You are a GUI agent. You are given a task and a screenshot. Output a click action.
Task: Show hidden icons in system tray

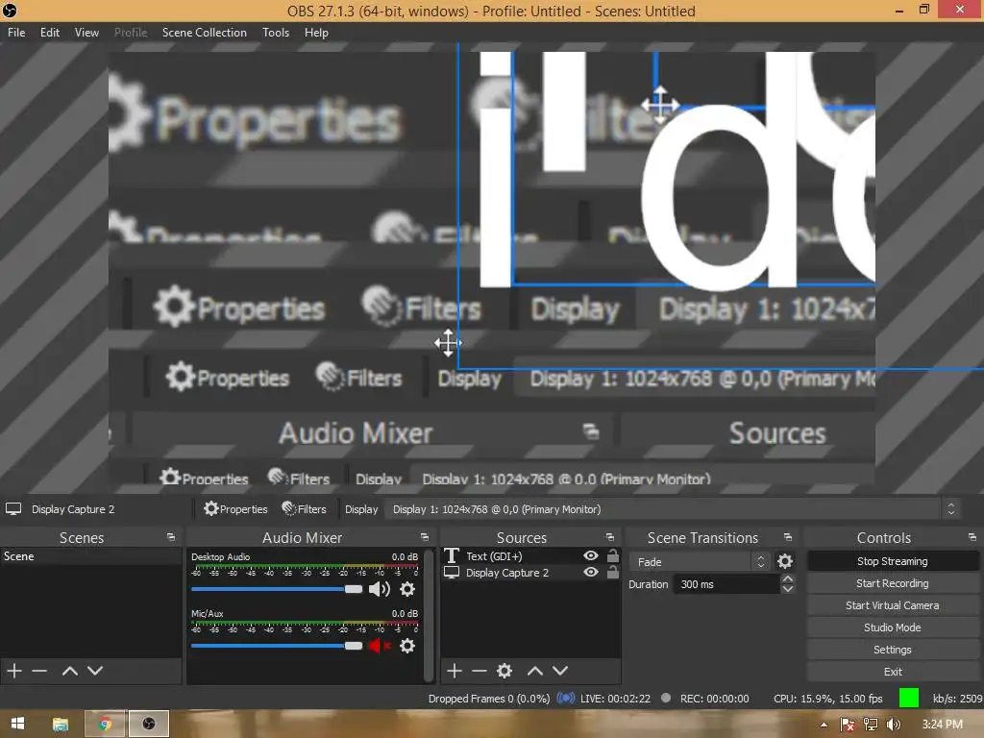[x=824, y=725]
